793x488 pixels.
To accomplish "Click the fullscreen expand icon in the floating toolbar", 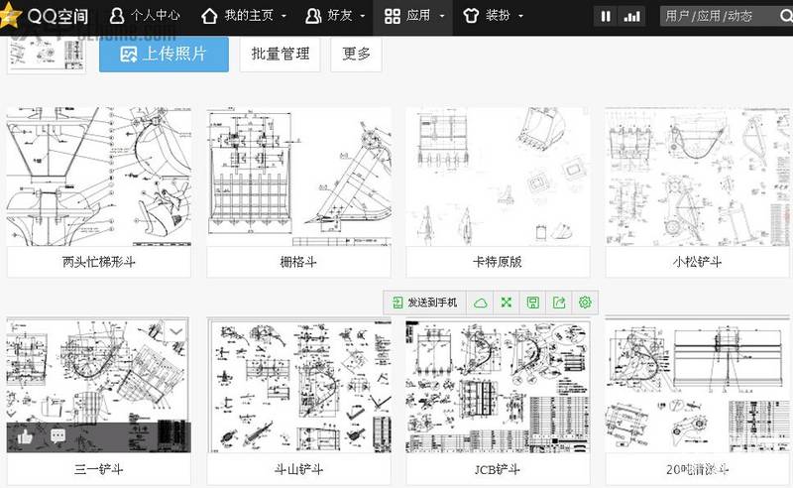I will pyautogui.click(x=507, y=303).
